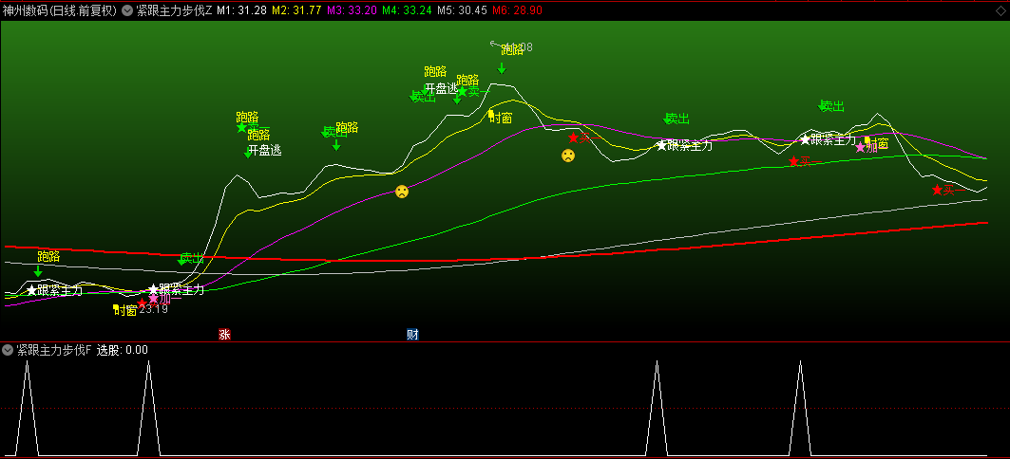Click the stock title 神州数码(日线.前复权)

pos(61,10)
